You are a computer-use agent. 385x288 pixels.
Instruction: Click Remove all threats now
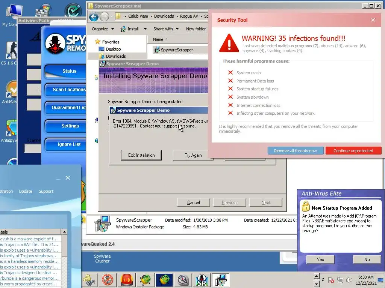click(x=296, y=151)
